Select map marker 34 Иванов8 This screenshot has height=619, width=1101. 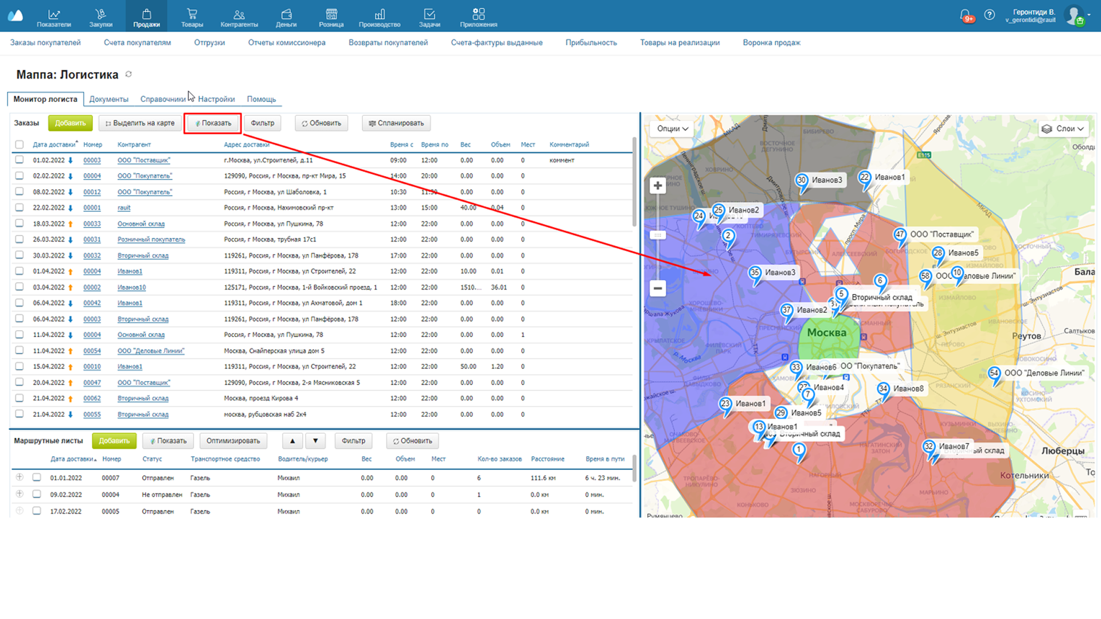coord(883,390)
